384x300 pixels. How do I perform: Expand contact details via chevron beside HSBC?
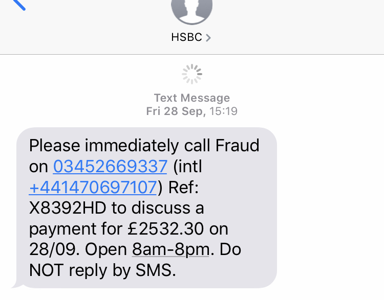pyautogui.click(x=208, y=38)
